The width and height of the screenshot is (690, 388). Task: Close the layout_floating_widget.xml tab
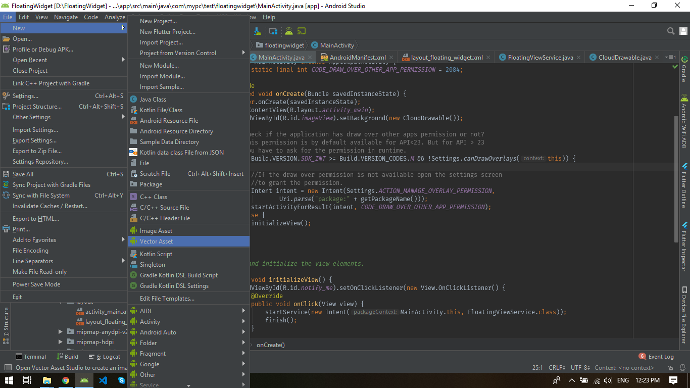pos(488,58)
